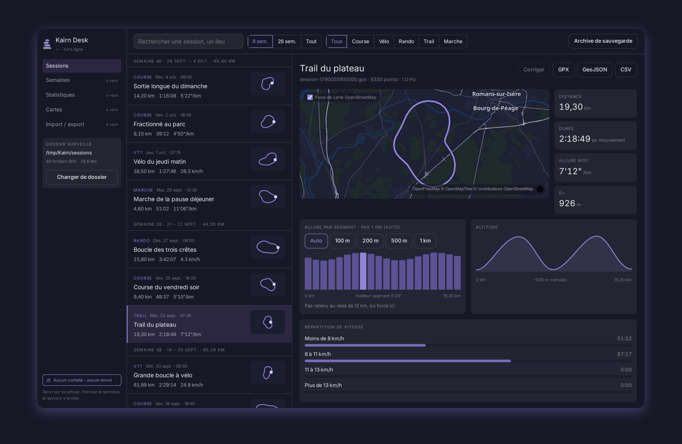Viewport: 682px width, 444px height.
Task: Click the Corriger button
Action: coord(534,69)
